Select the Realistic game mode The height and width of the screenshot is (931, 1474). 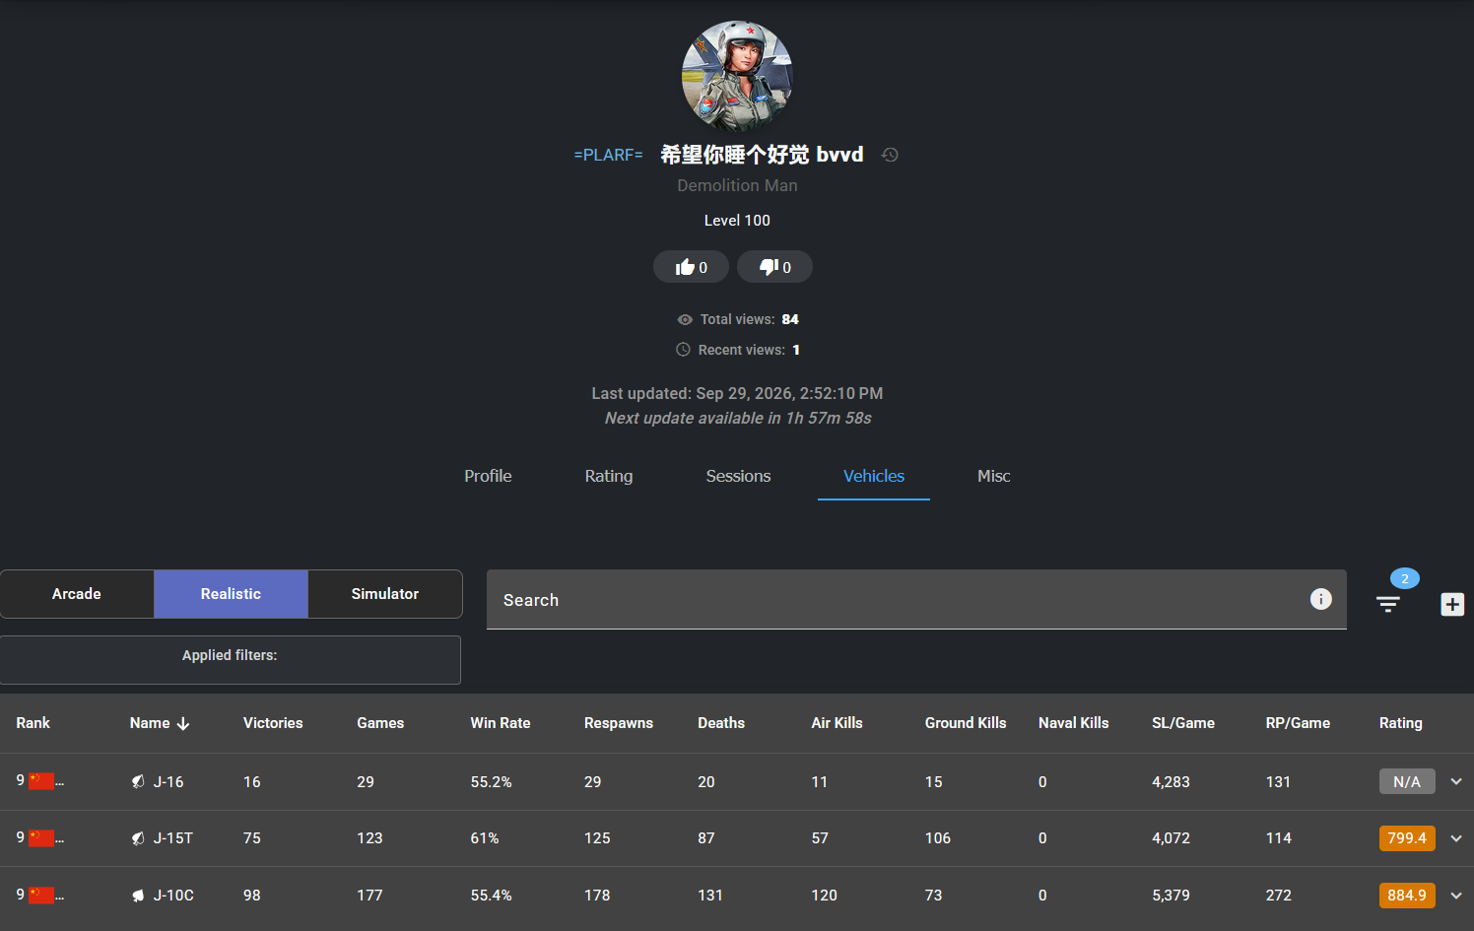[231, 594]
